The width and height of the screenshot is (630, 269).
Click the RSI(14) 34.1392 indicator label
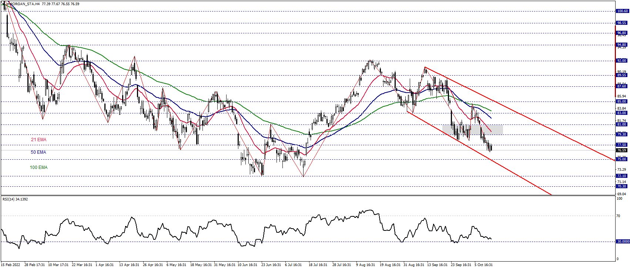tap(15, 199)
